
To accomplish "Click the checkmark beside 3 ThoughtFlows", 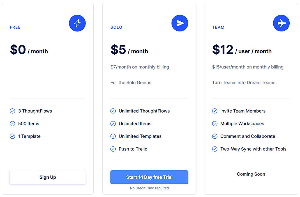I will click(12, 111).
